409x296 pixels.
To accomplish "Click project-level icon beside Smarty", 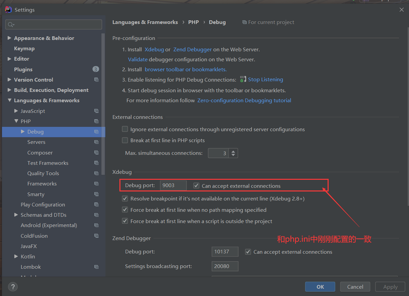I will pyautogui.click(x=96, y=194).
